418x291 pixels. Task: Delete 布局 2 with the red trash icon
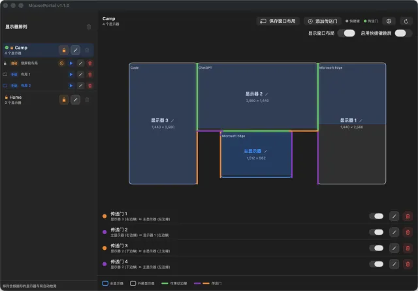(90, 86)
